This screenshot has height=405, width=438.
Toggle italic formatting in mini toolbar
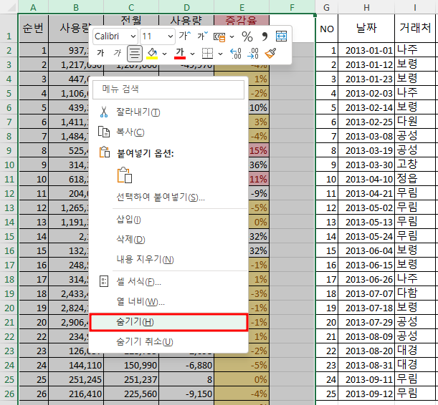click(x=118, y=53)
